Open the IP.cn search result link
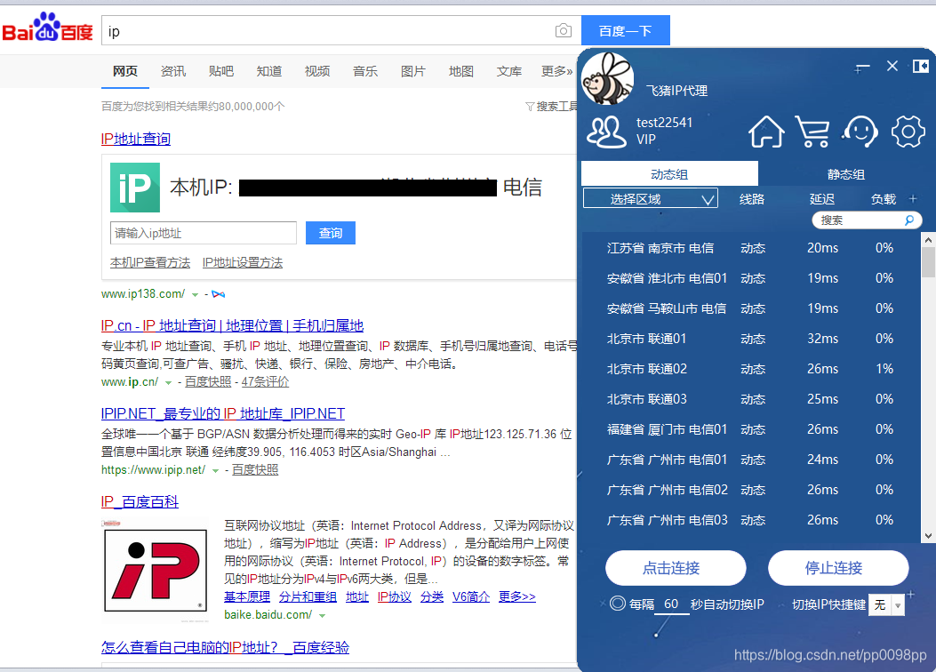Viewport: 936px width, 672px height. point(232,325)
